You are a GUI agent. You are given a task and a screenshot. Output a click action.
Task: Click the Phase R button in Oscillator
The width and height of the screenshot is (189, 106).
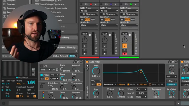coord(17,96)
